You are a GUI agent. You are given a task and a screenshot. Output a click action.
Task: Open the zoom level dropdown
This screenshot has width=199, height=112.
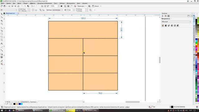pos(58,6)
